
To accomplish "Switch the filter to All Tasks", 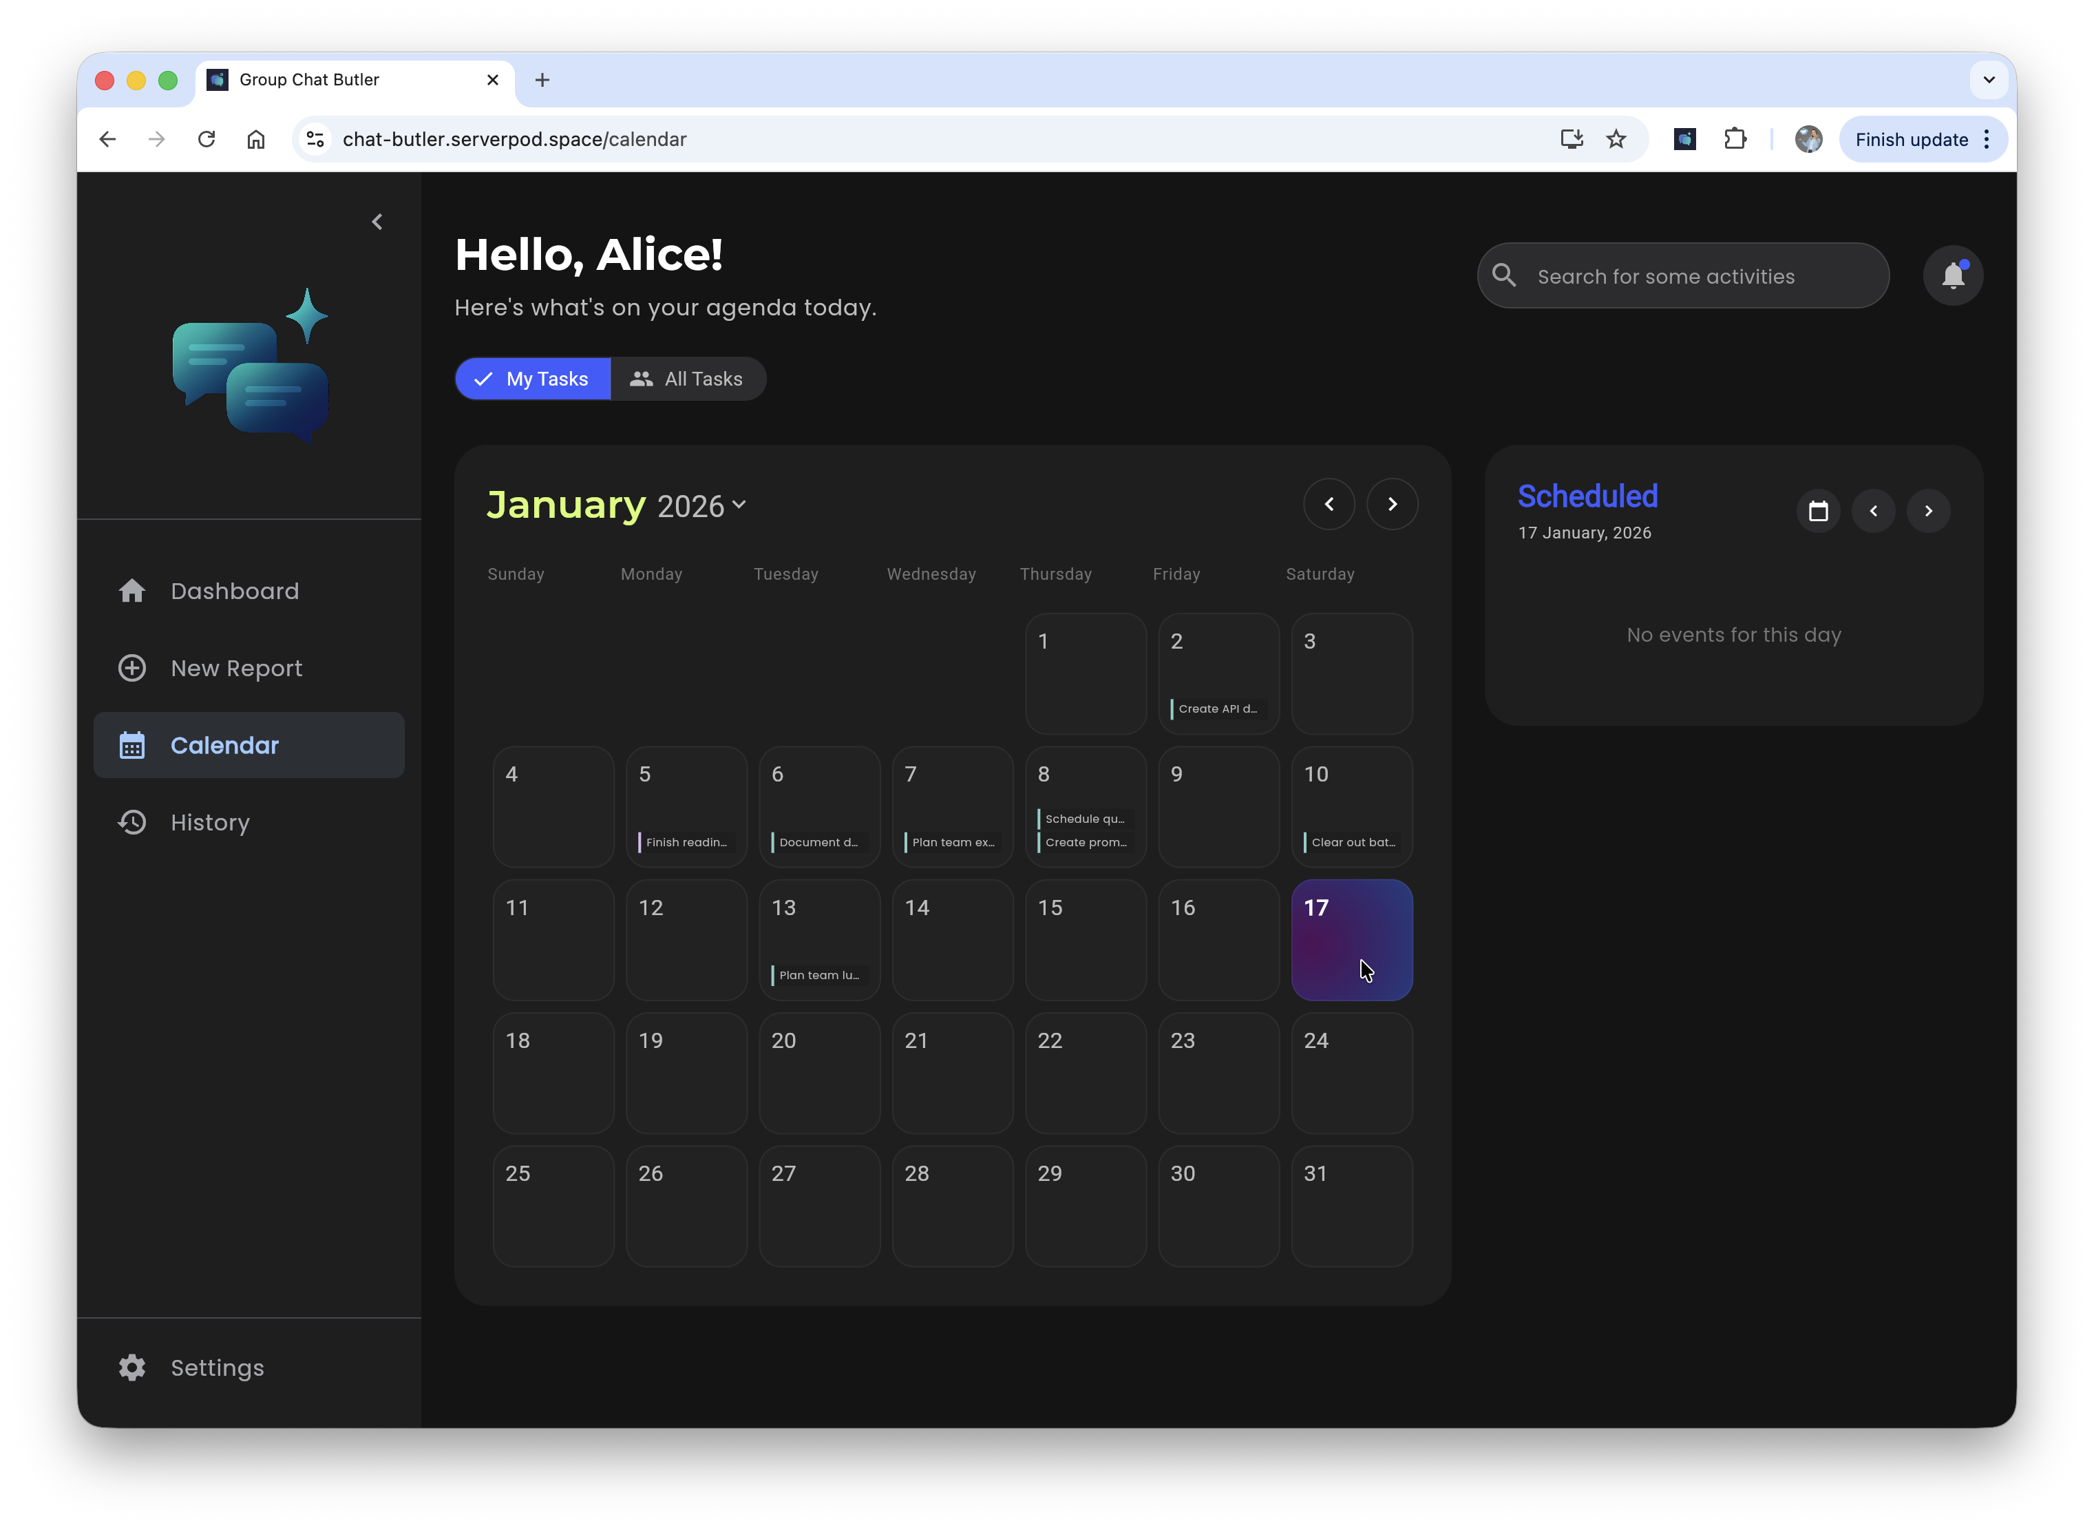I will coord(687,379).
